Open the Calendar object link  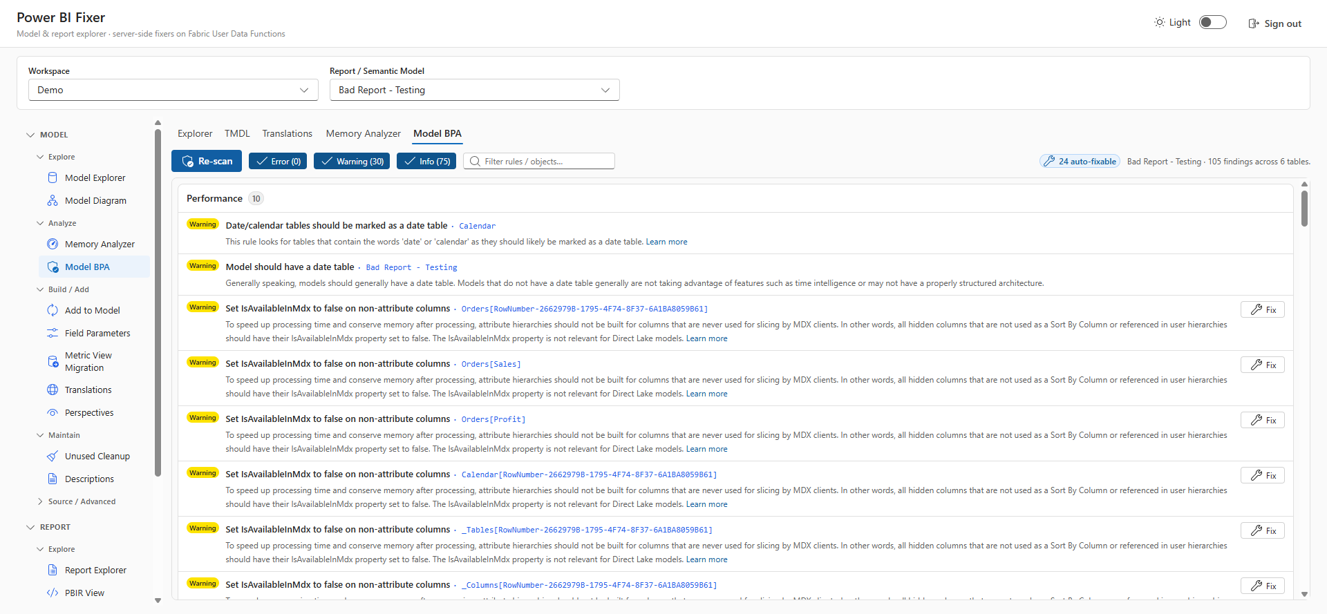[x=477, y=227]
